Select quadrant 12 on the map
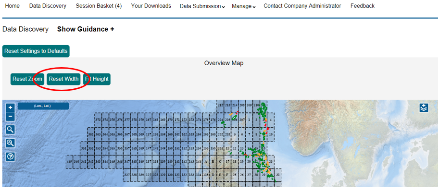The width and height of the screenshot is (439, 191). tap(235, 148)
